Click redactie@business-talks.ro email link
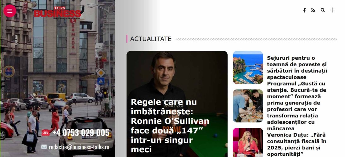Screen dimensions: 345x157 tap(79, 147)
